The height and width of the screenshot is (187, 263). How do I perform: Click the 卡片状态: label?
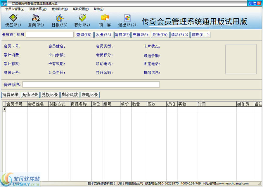(152, 46)
